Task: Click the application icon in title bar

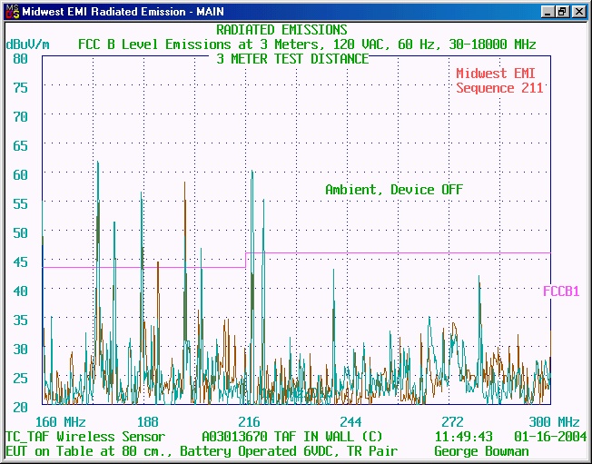Action: [10, 12]
